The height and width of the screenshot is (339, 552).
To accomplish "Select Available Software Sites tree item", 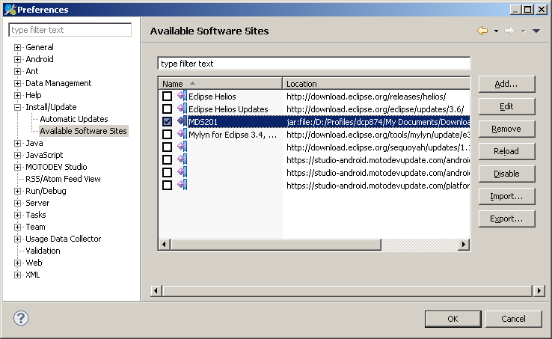I will pos(84,131).
